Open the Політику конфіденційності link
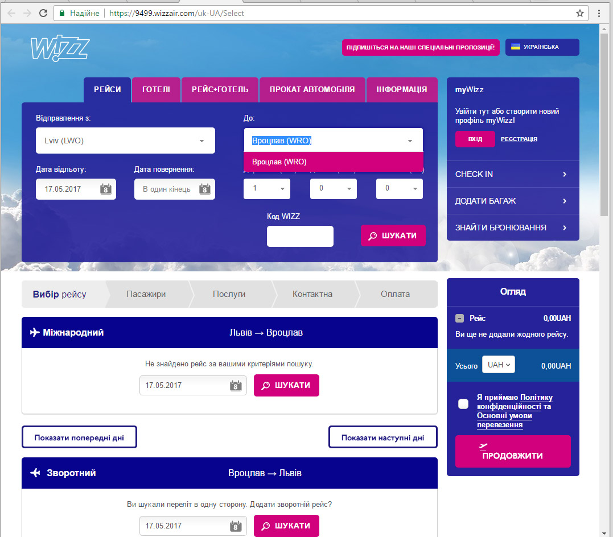613x537 pixels. (515, 402)
